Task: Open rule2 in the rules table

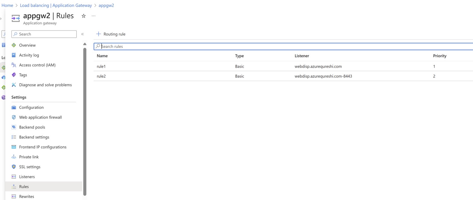Action: (x=101, y=76)
